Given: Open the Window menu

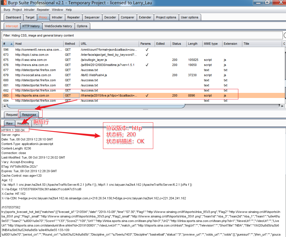Looking at the screenshot, I should 57,10.
